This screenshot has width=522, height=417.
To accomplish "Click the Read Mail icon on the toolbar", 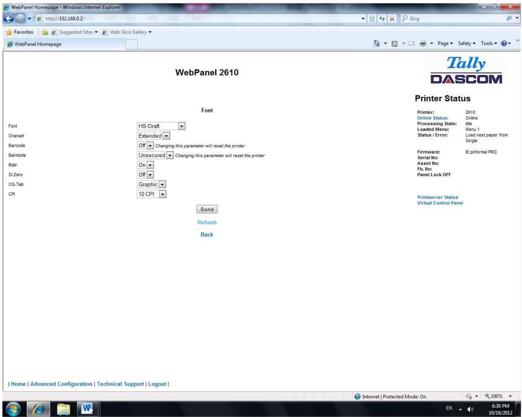I will pyautogui.click(x=412, y=43).
